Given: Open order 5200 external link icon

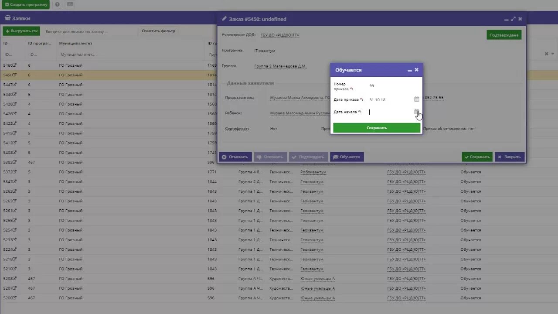Looking at the screenshot, I should point(14,298).
